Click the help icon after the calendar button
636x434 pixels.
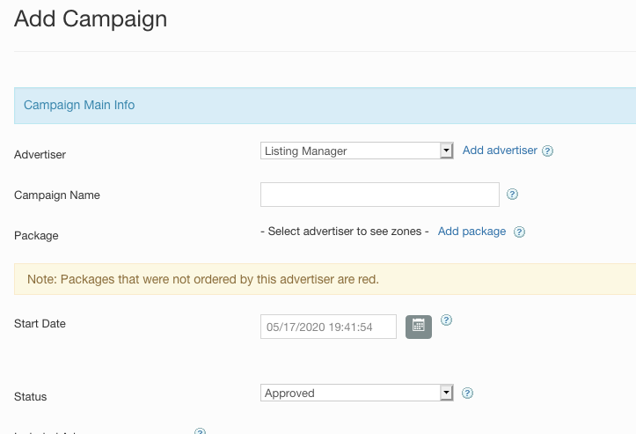[446, 320]
